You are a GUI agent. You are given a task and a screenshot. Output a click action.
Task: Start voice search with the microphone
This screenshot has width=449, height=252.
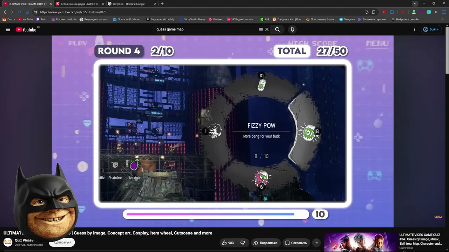[292, 29]
